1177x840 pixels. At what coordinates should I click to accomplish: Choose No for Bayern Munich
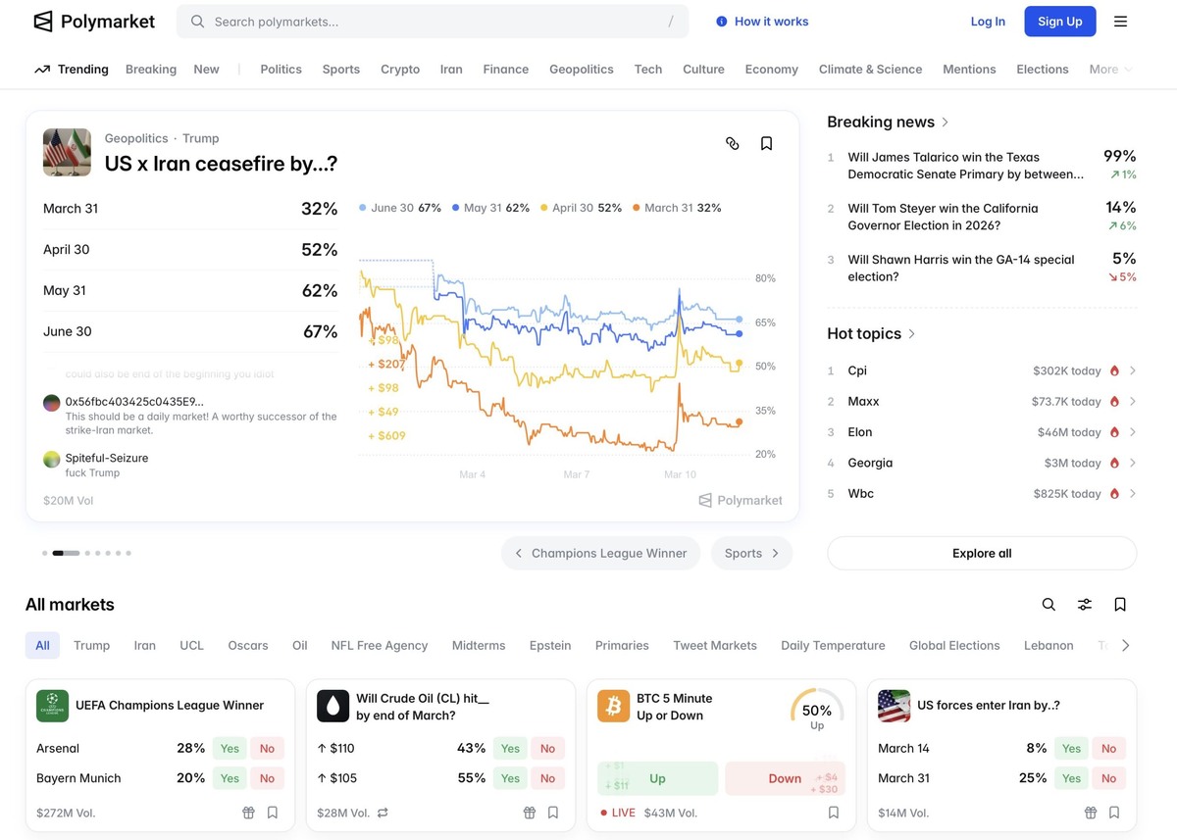[267, 778]
